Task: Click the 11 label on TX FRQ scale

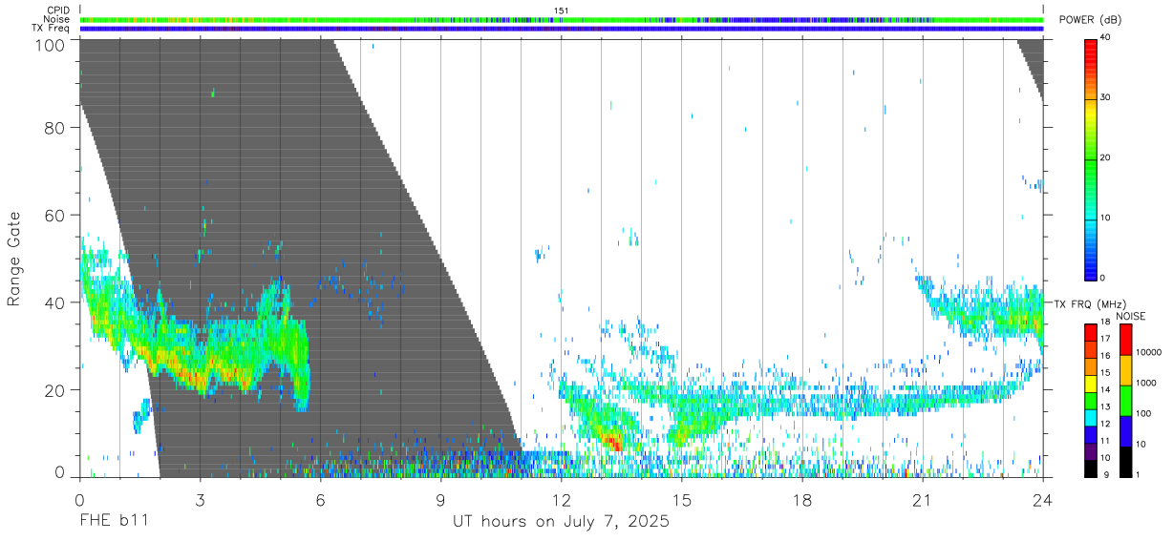Action: 1106,441
